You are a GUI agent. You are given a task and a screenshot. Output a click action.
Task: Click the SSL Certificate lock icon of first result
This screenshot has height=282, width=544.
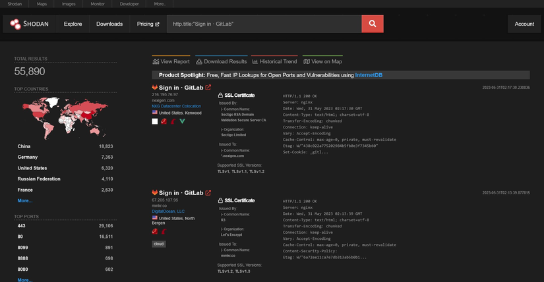pyautogui.click(x=221, y=96)
